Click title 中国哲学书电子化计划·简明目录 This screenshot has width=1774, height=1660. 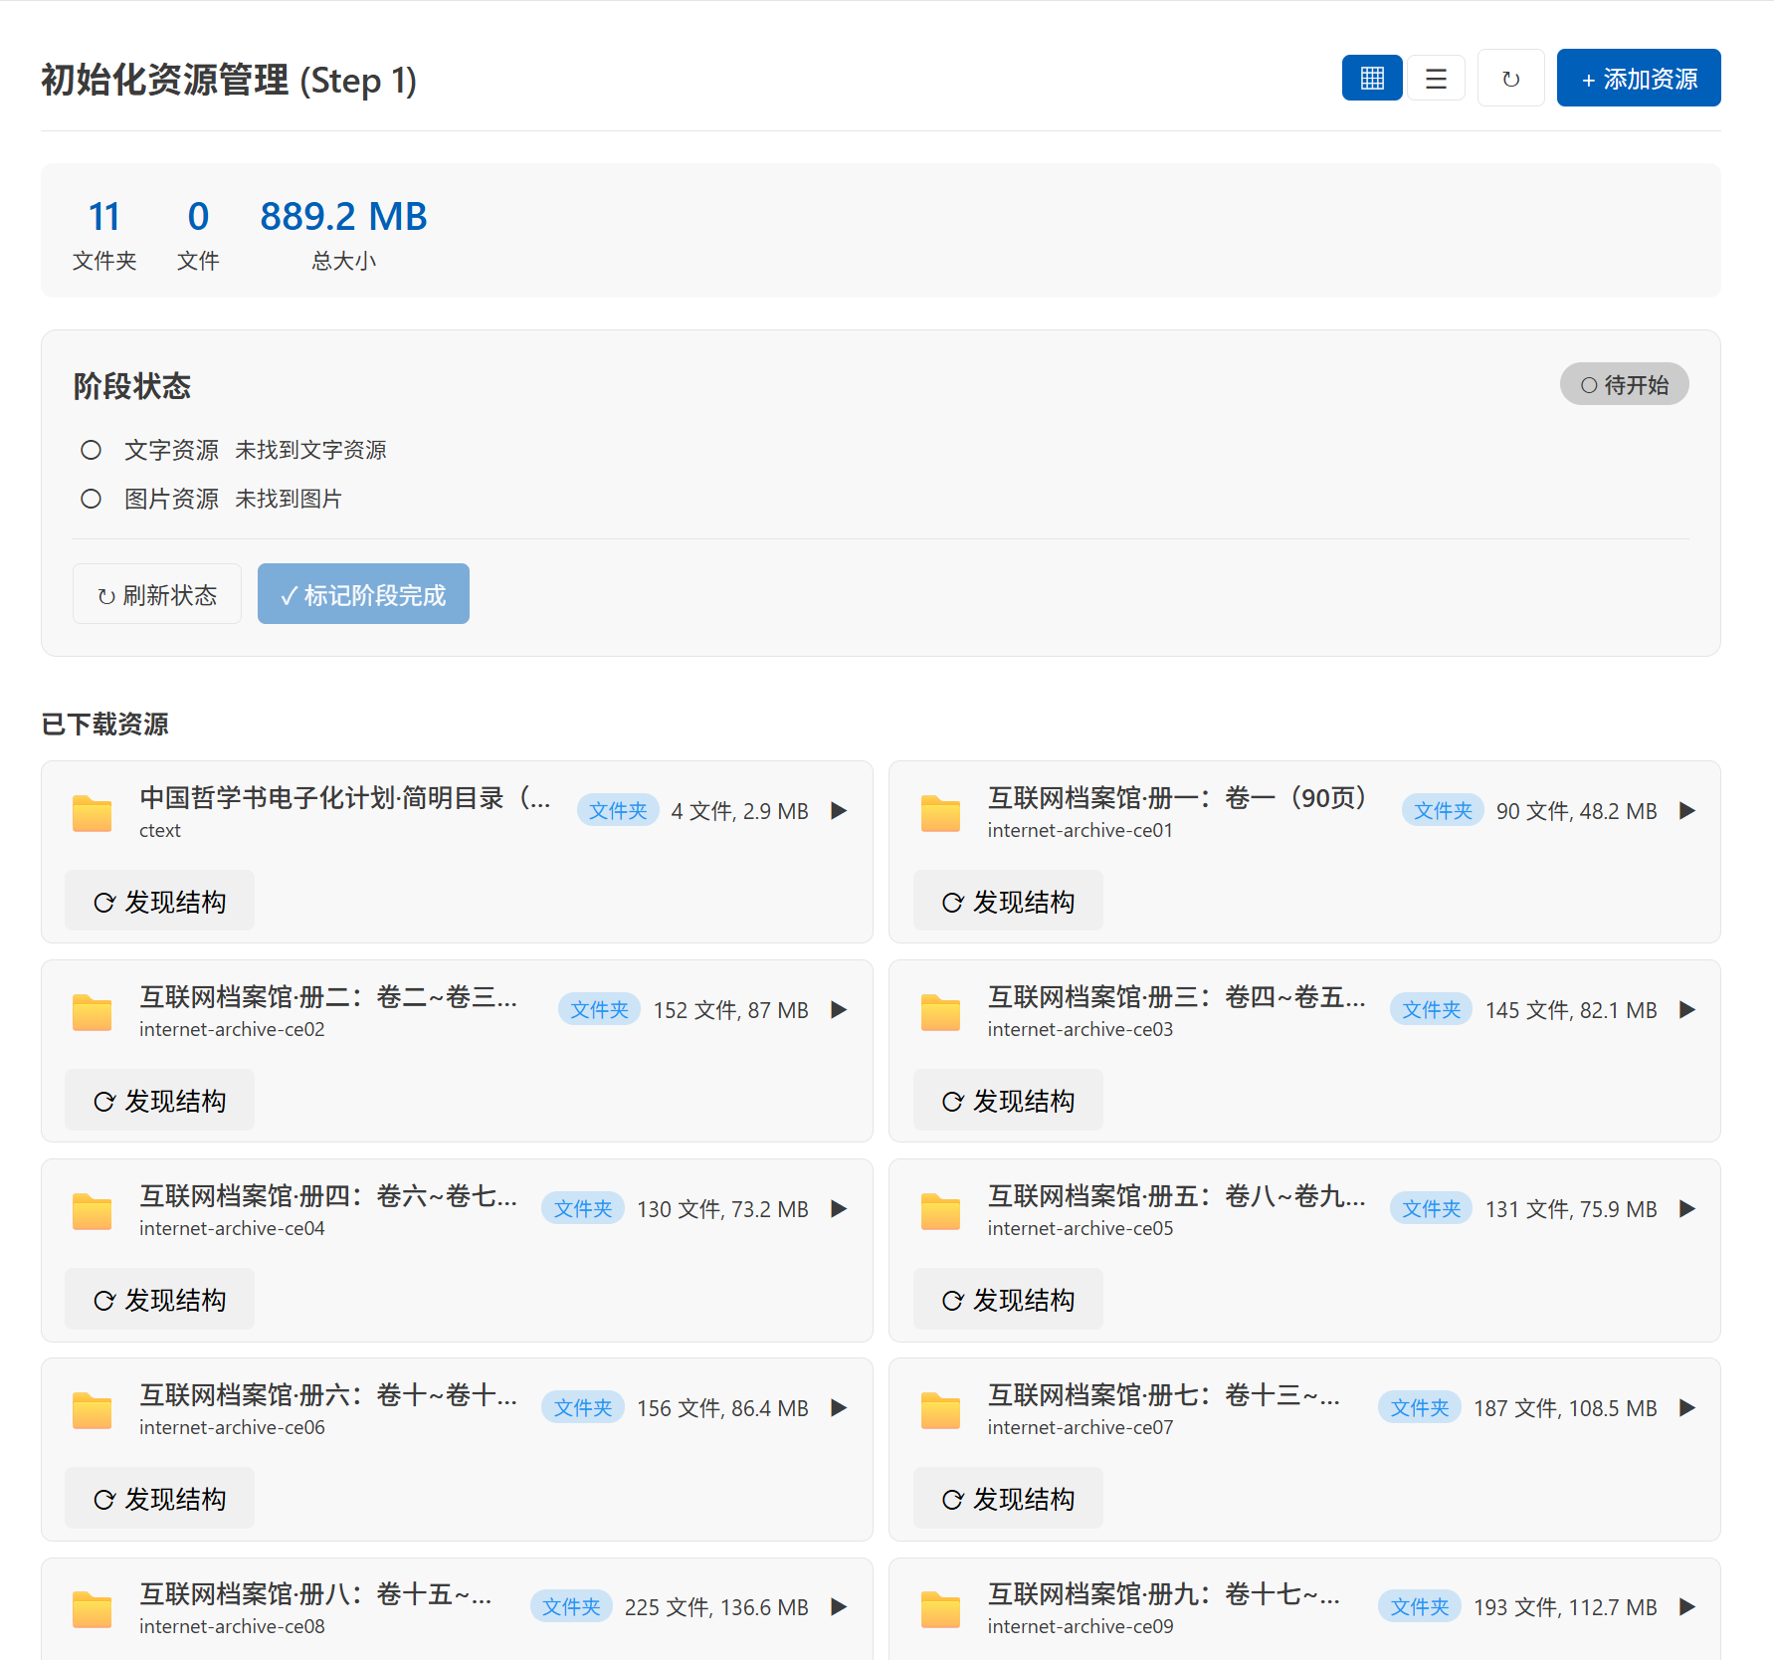pyautogui.click(x=345, y=798)
